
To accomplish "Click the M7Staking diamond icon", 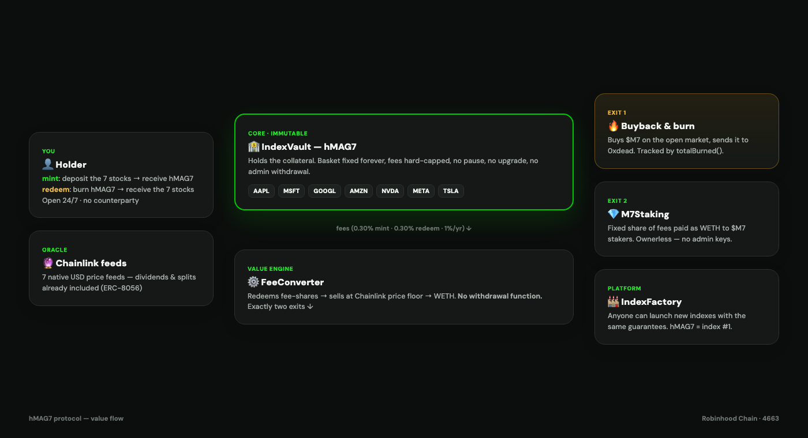I will tap(614, 214).
